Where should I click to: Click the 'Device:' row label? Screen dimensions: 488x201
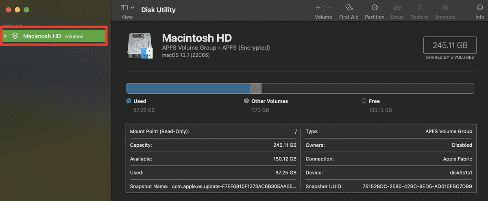[314, 173]
